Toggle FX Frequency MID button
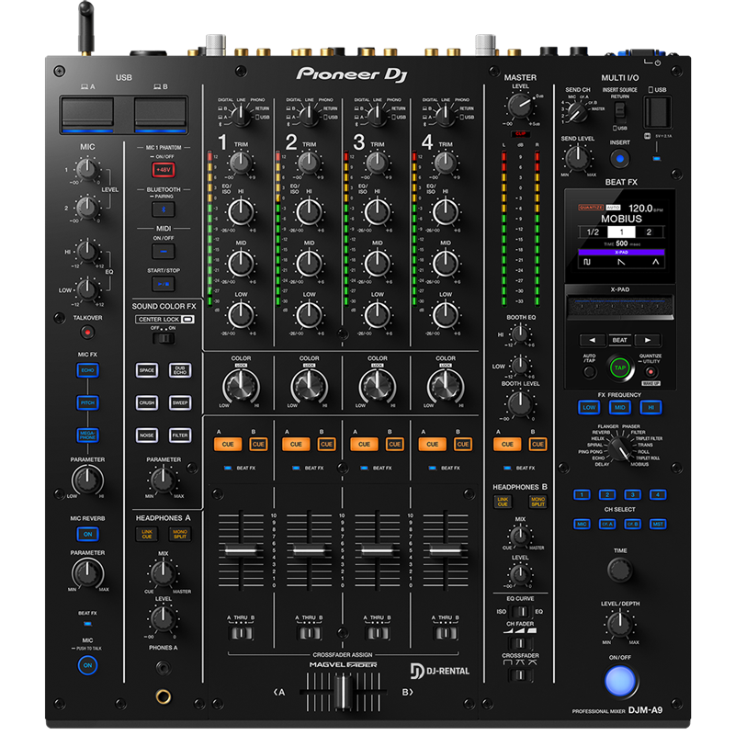 [619, 407]
